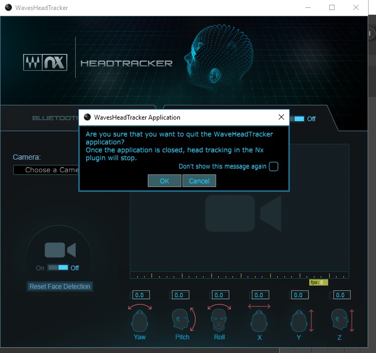Click the dialog's title bar app icon

point(87,117)
